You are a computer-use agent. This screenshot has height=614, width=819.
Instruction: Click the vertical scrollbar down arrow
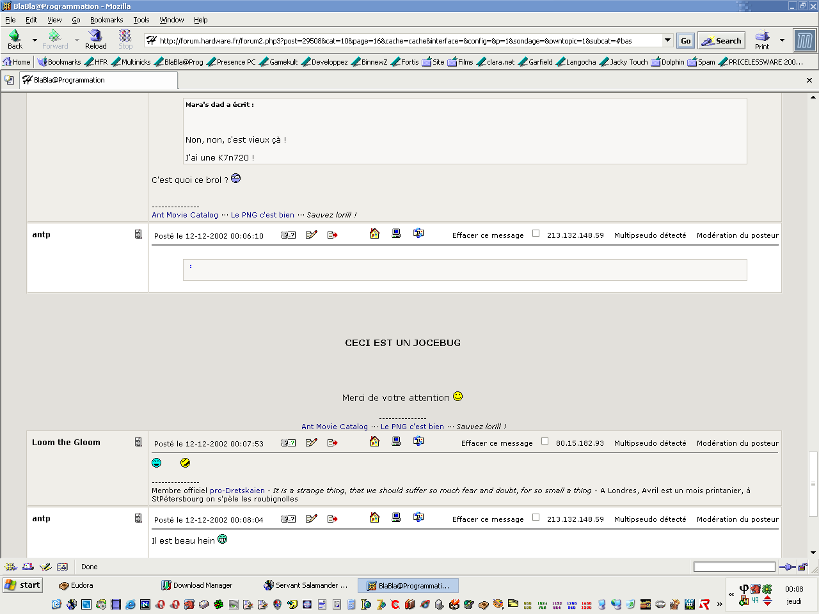[813, 553]
